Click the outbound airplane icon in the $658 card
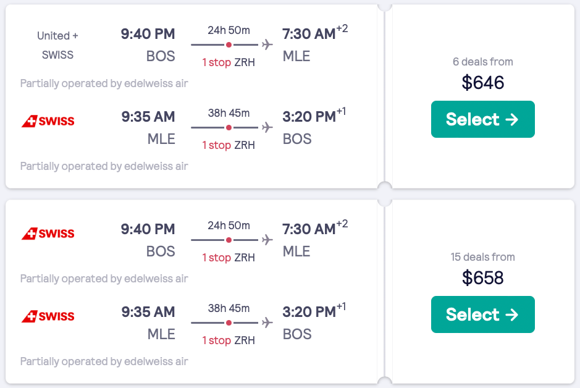Image resolution: width=580 pixels, height=388 pixels. 267,240
